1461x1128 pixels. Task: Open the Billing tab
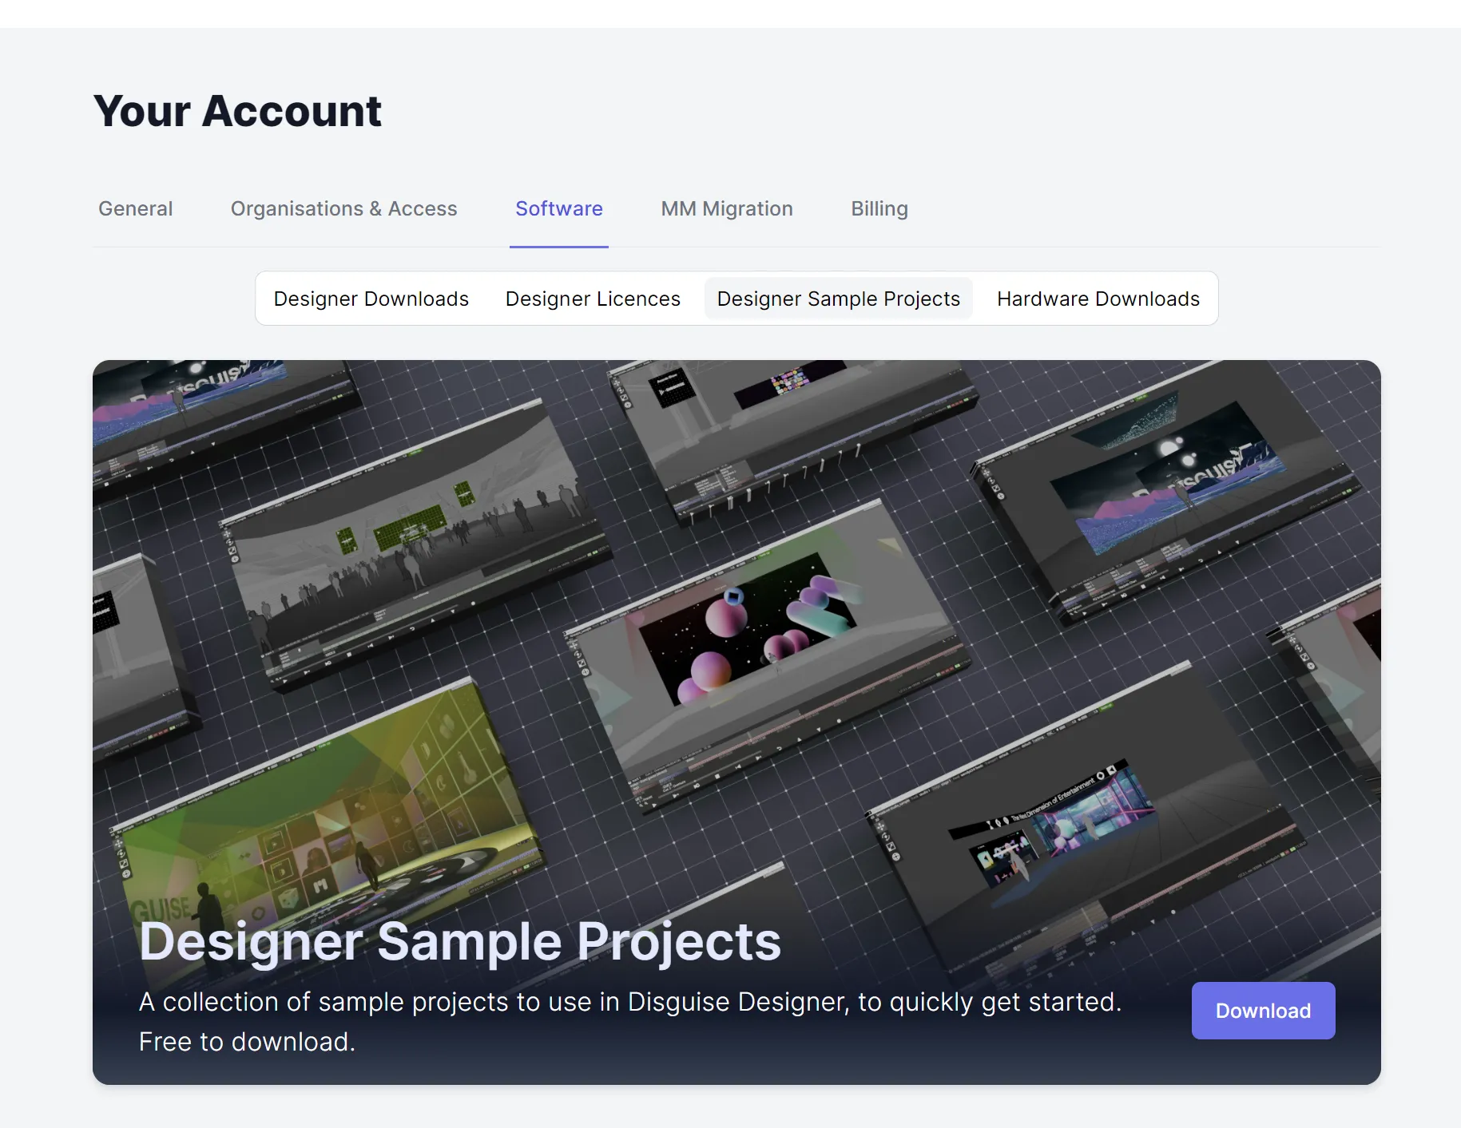[x=879, y=208]
